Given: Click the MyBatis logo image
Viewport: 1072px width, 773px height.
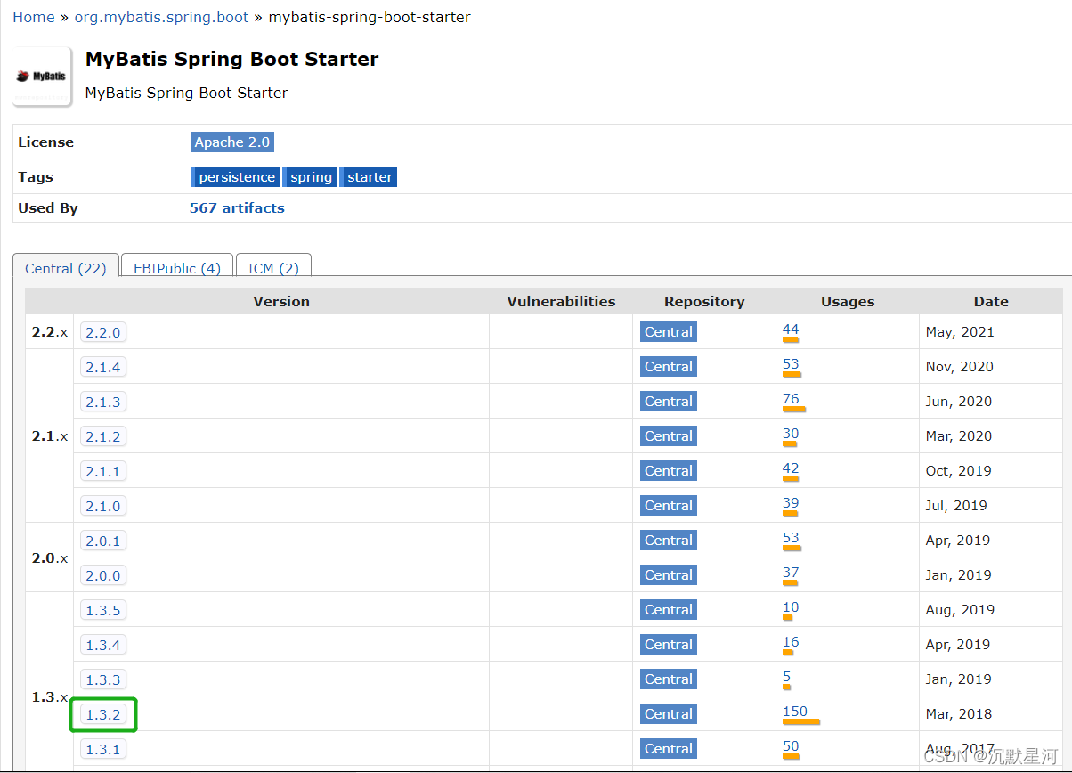Looking at the screenshot, I should [42, 77].
